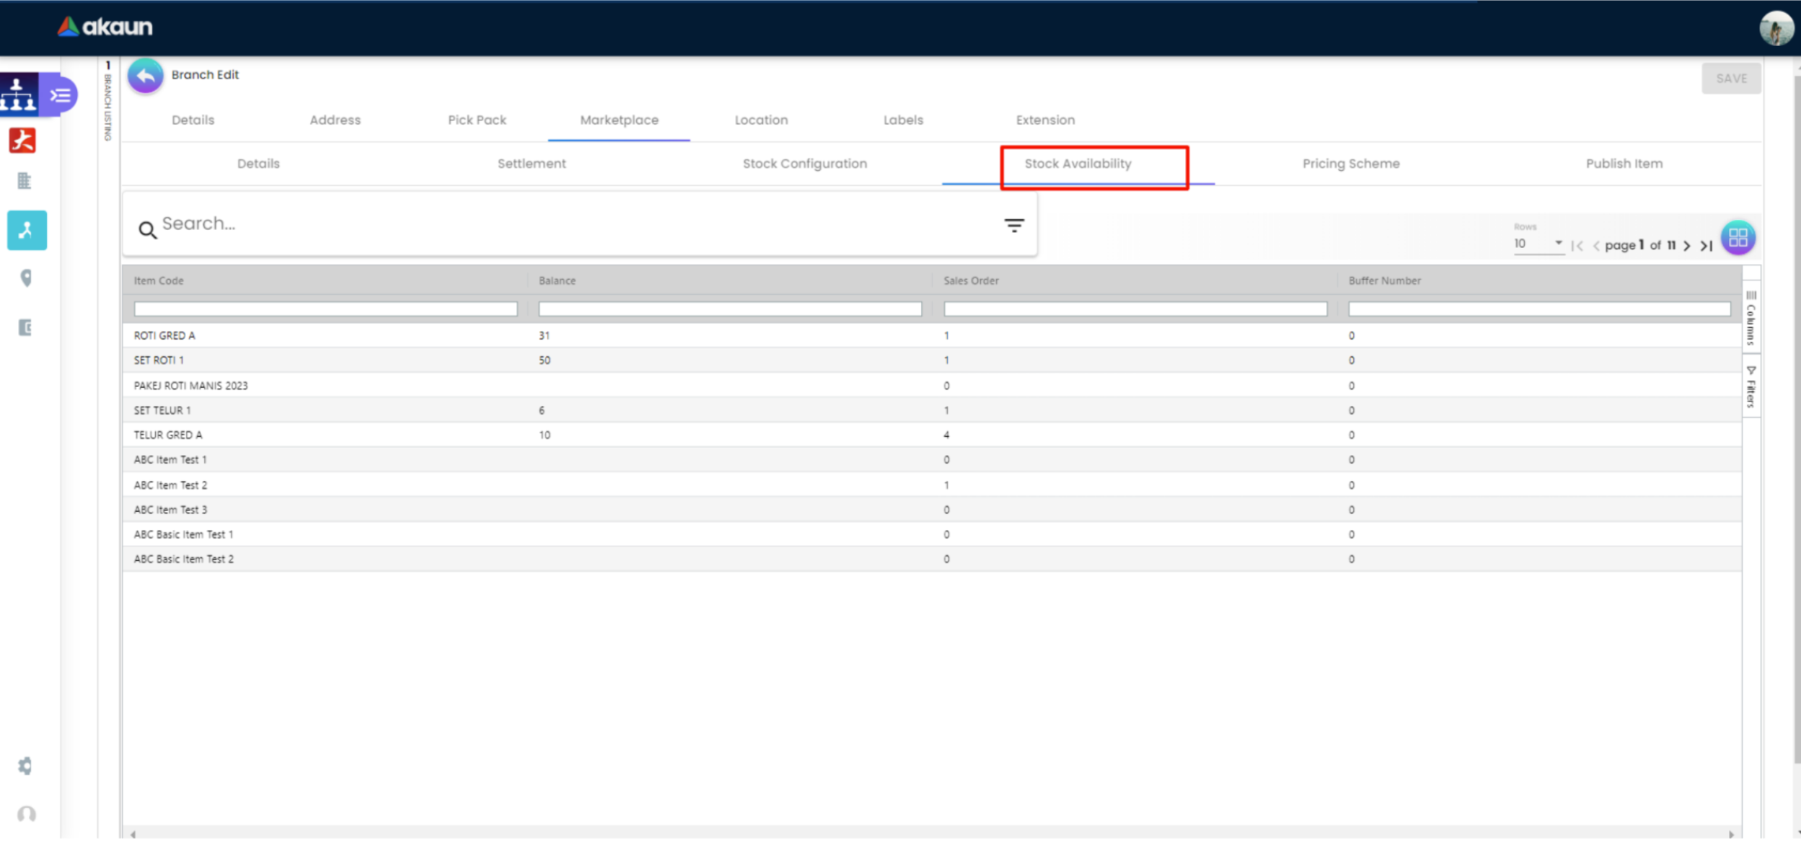The width and height of the screenshot is (1801, 860).
Task: Click the back arrow beside Branch Edit
Action: pos(145,76)
